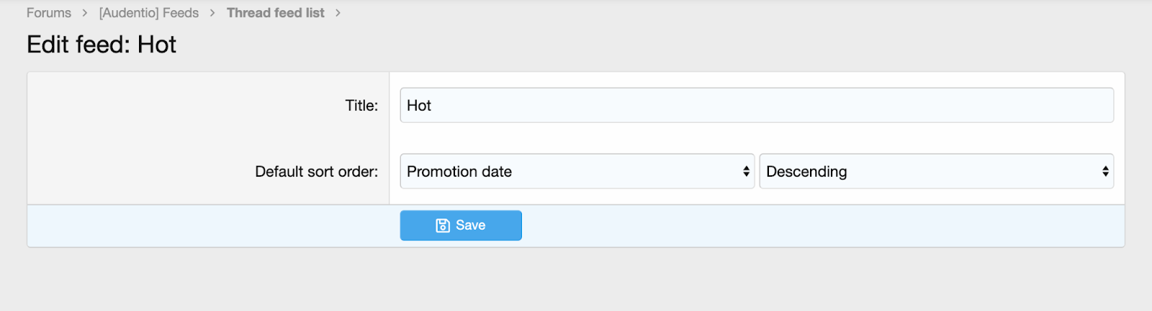Click the Default sort order: label

coord(316,172)
